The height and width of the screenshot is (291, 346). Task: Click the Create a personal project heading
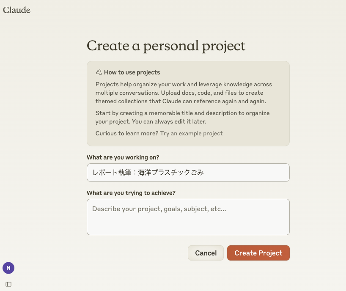pos(166,46)
